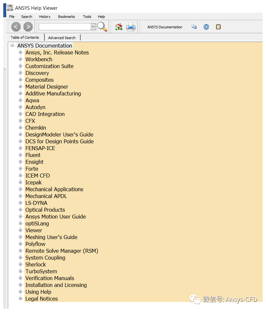Screen dimensions: 266x312
Task: Collapse the ANSYS Documentation root node
Action: [12, 46]
